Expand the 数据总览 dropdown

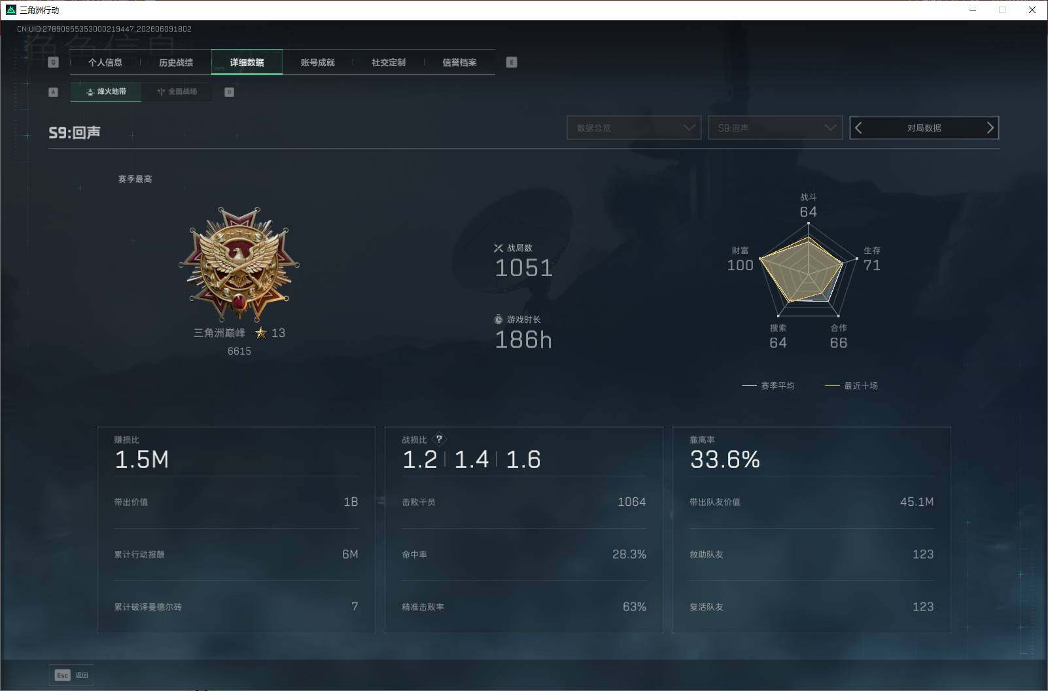pyautogui.click(x=634, y=128)
